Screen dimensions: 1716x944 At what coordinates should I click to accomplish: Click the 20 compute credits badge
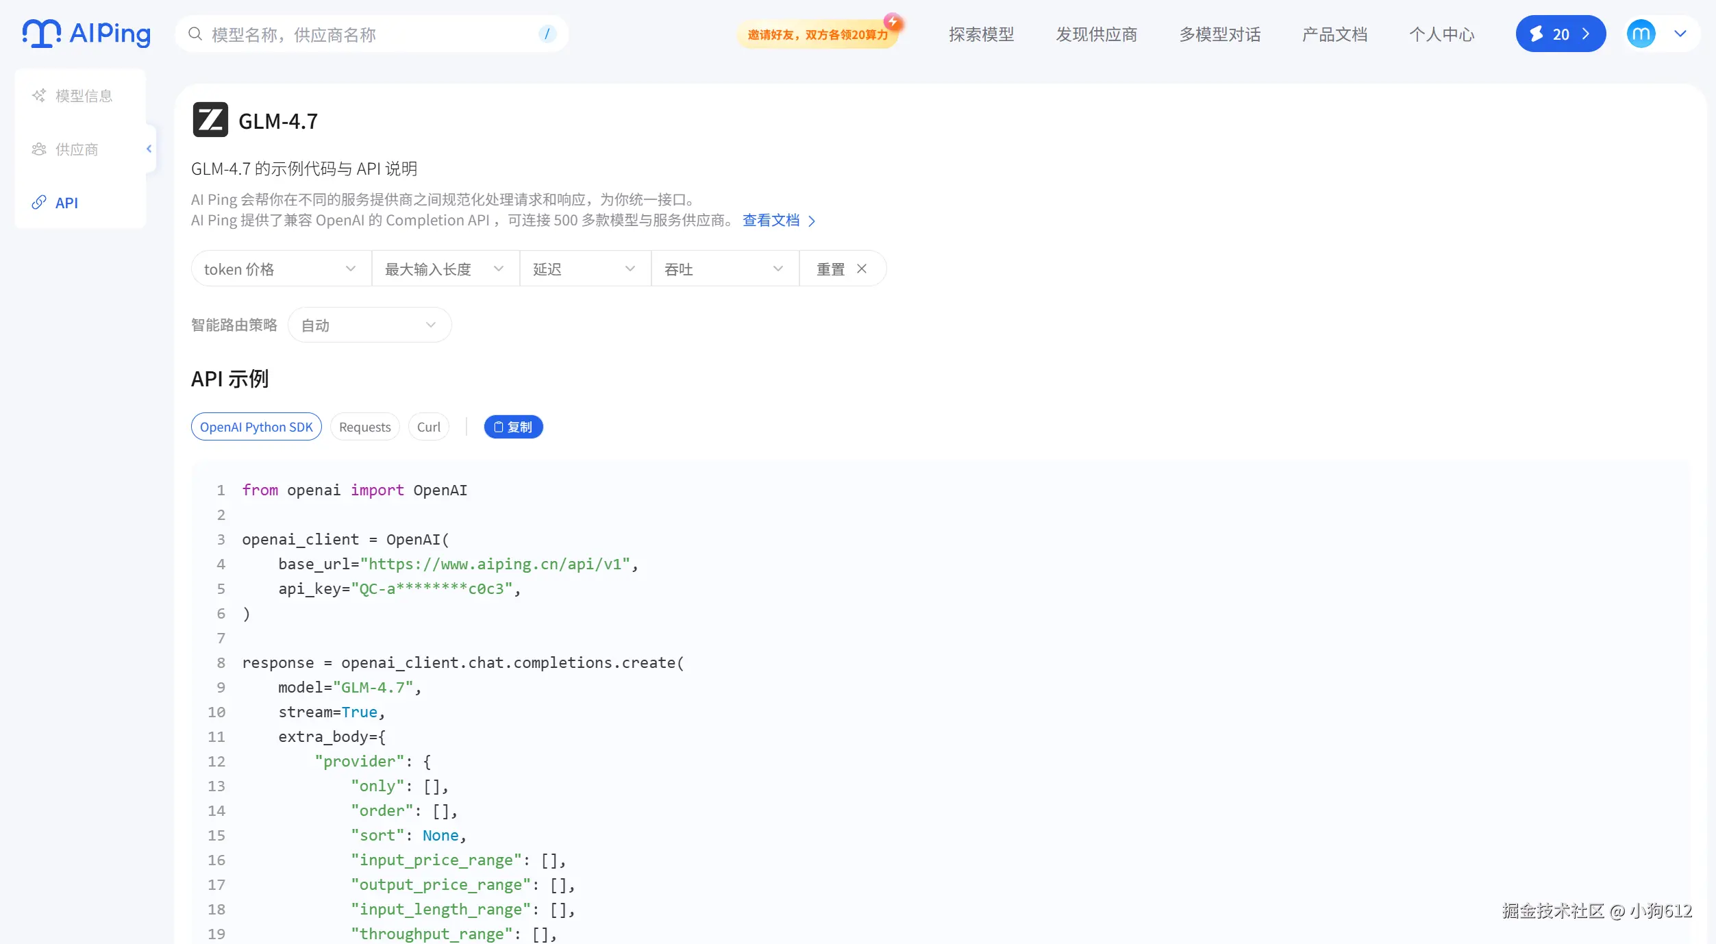coord(1560,34)
